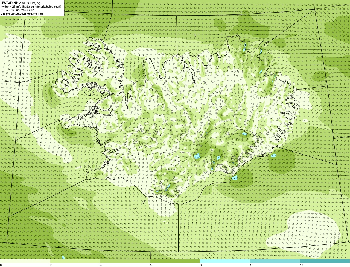Viewport: 350px width, 267px height.
Task: Click the teal legend swatch above 12 m/s
Action: click(x=325, y=261)
